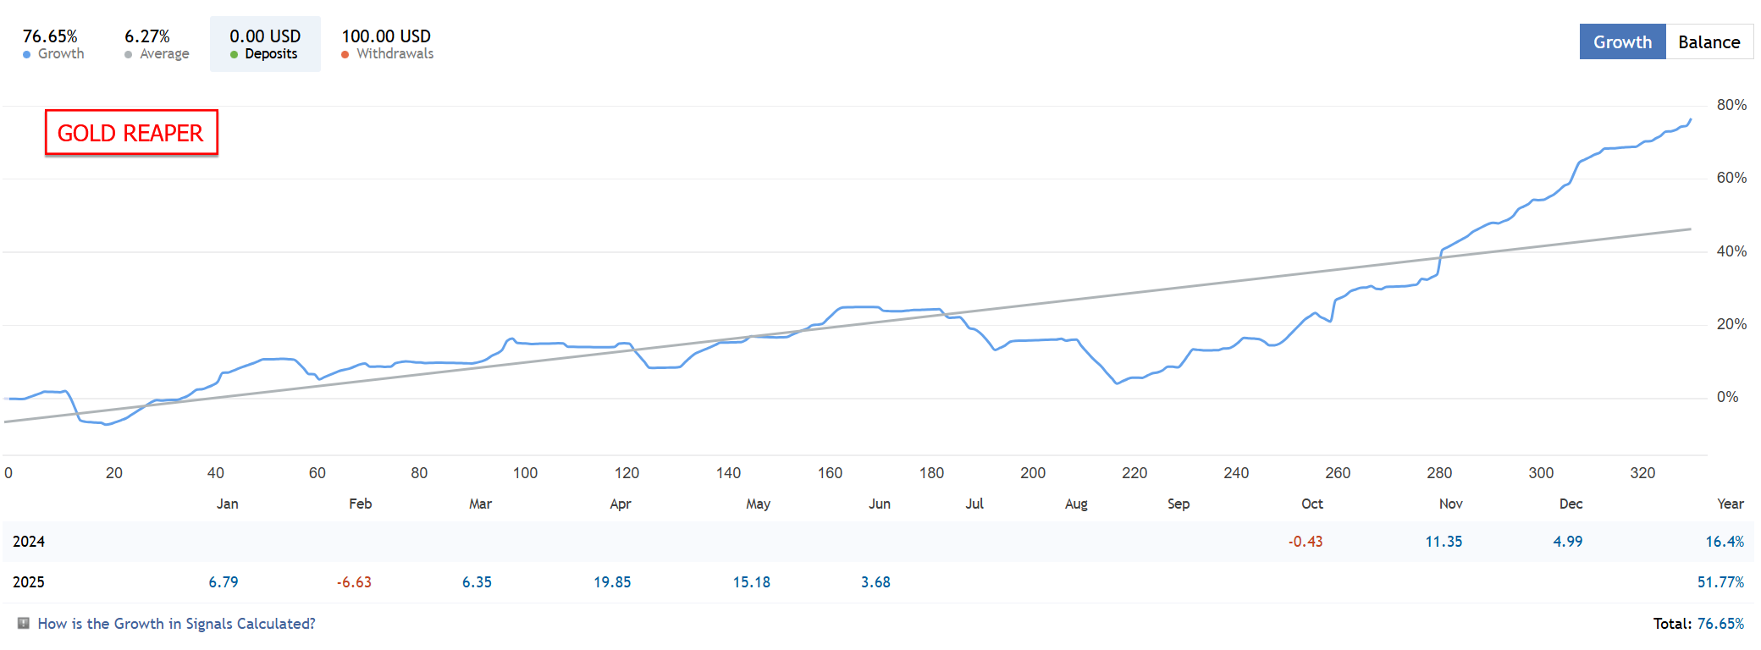Switch to the Growth chart tab

[1622, 42]
